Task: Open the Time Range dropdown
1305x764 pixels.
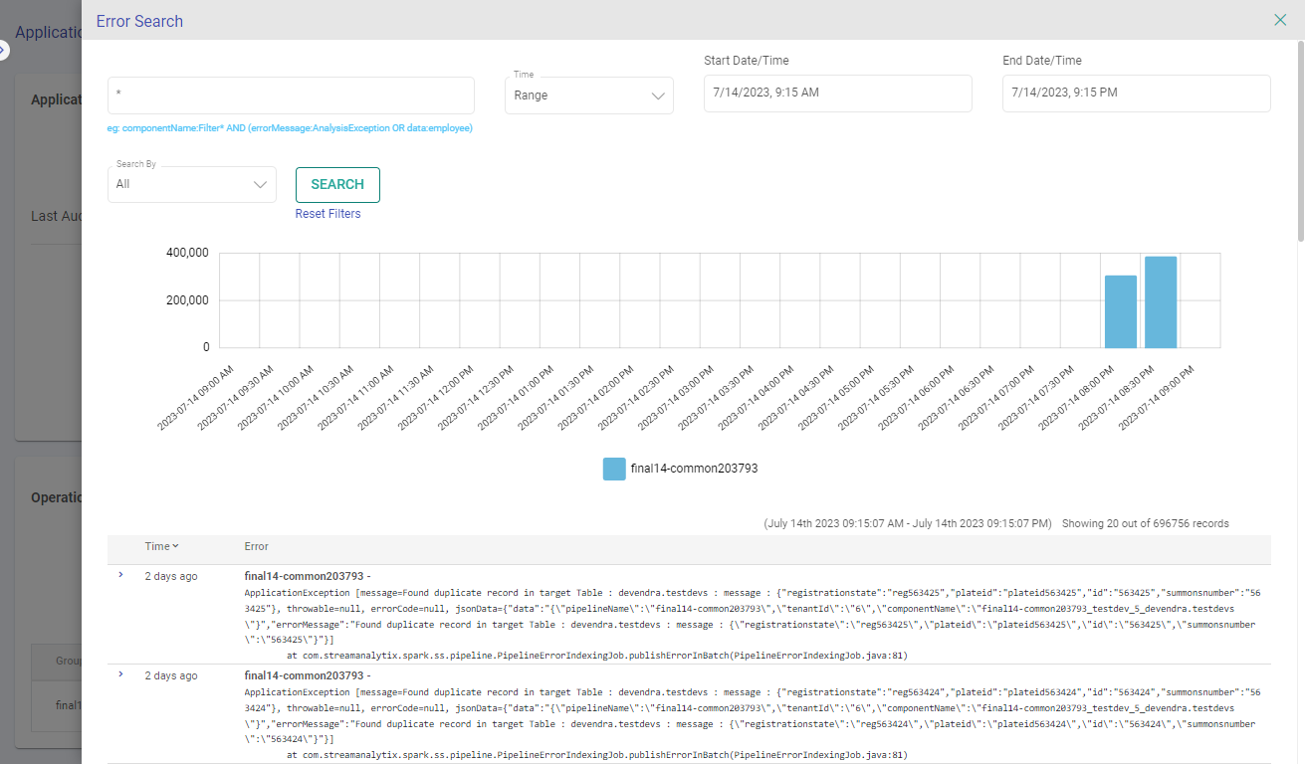Action: [x=589, y=95]
